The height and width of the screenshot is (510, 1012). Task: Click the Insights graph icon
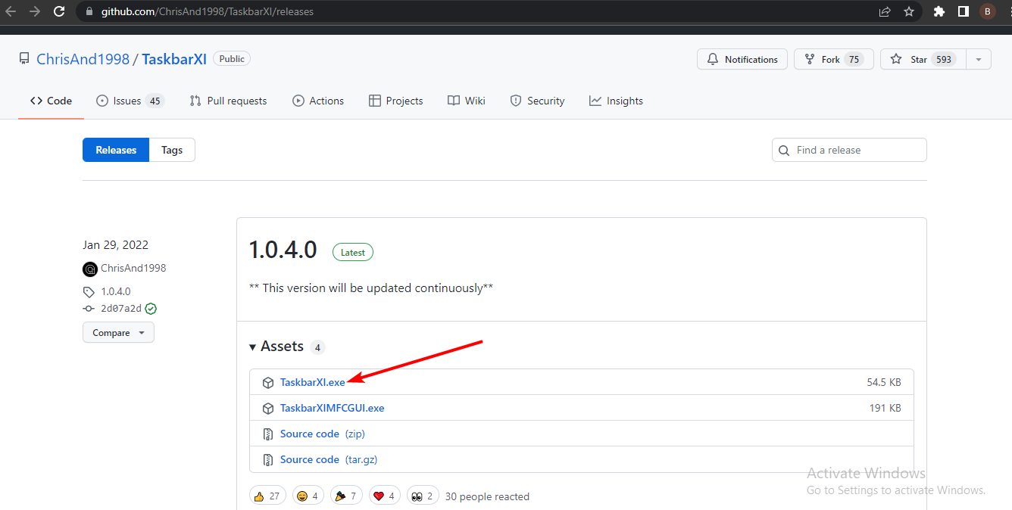coord(595,100)
